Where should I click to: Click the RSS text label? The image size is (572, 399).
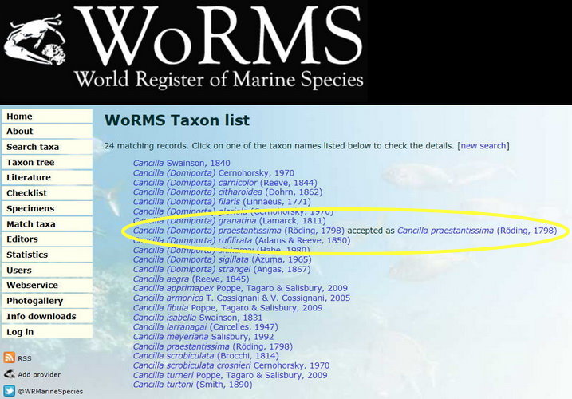coord(25,358)
